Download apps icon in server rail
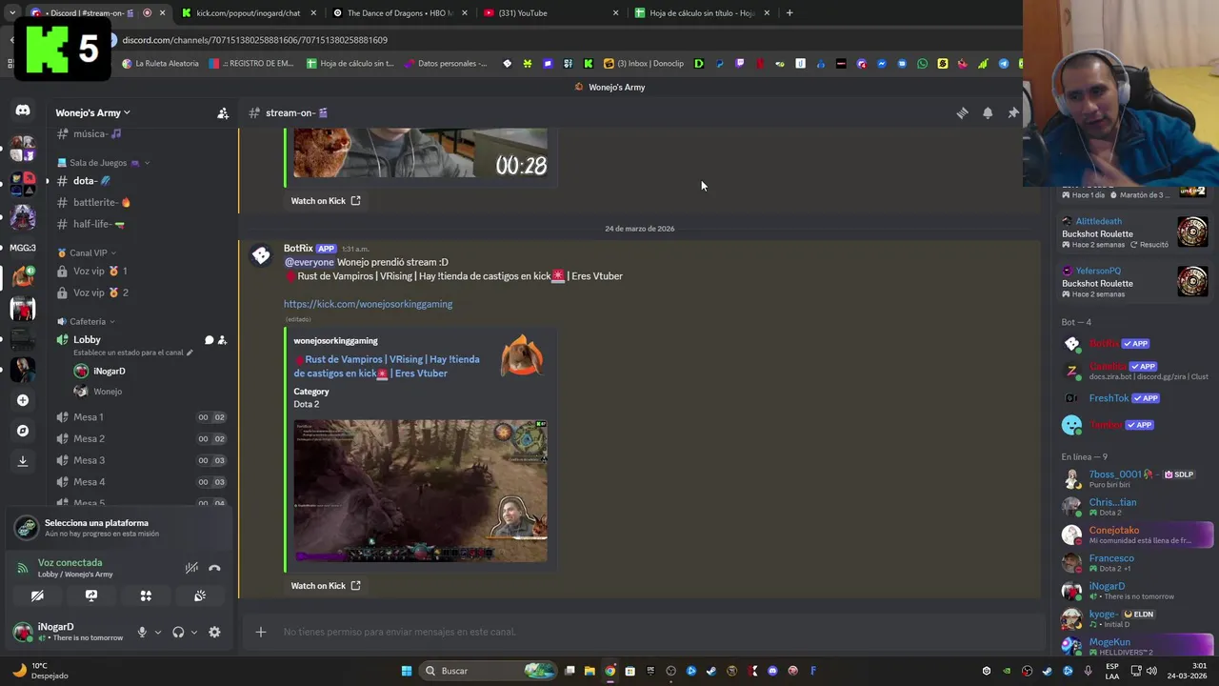This screenshot has width=1219, height=686. 23,461
